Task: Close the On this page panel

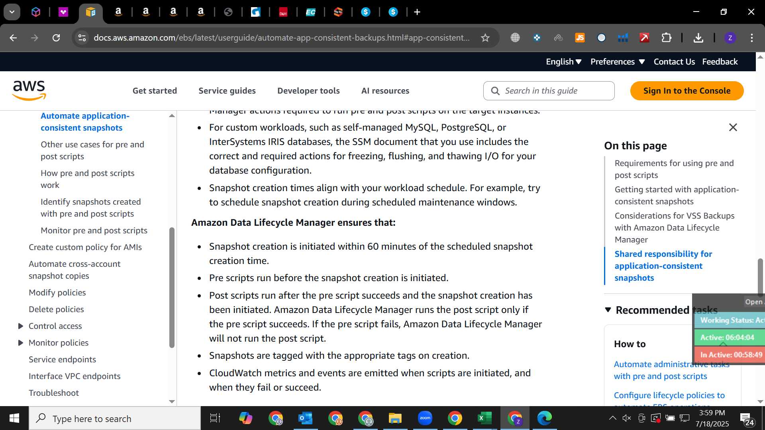Action: click(733, 127)
